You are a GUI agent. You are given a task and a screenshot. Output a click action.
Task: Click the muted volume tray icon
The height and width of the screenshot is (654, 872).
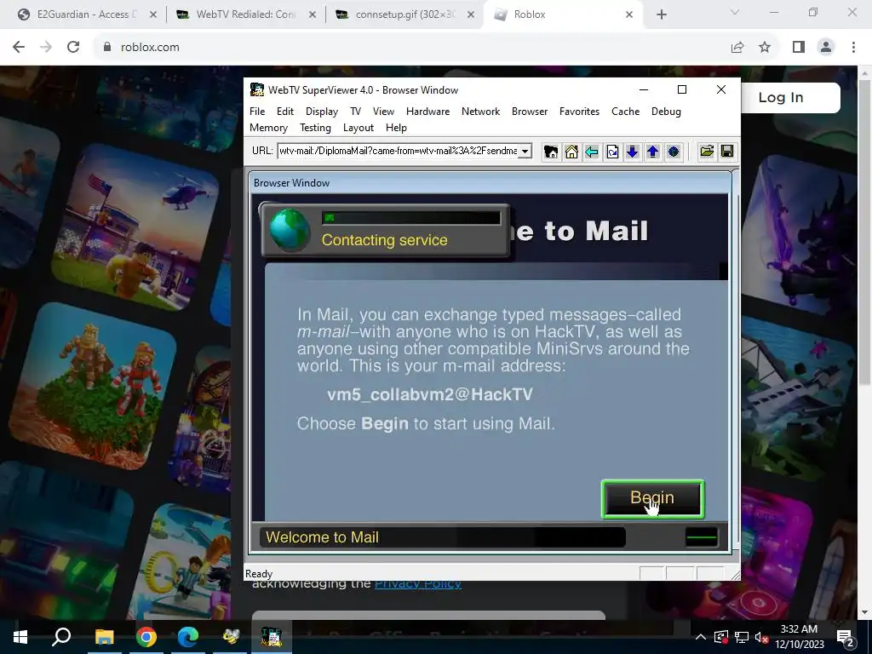pos(761,637)
